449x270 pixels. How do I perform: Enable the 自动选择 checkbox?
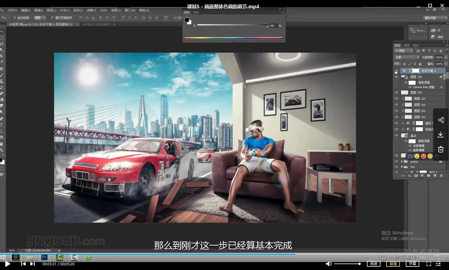[14, 18]
